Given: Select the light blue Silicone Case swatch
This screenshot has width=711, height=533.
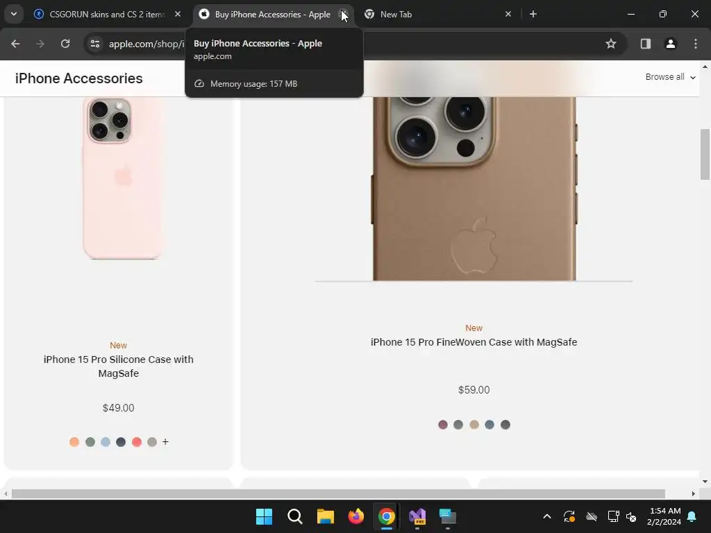Looking at the screenshot, I should (106, 442).
